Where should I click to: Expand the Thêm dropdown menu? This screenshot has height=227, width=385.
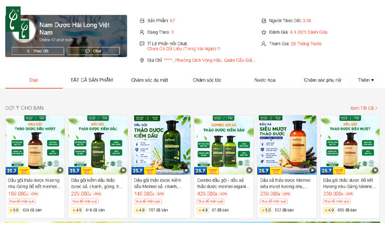[365, 80]
